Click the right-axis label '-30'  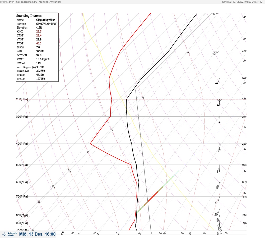pyautogui.click(x=244, y=39)
